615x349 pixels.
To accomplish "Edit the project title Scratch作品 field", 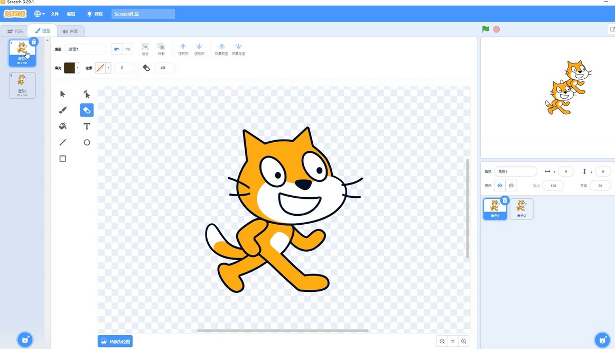I will pyautogui.click(x=143, y=14).
